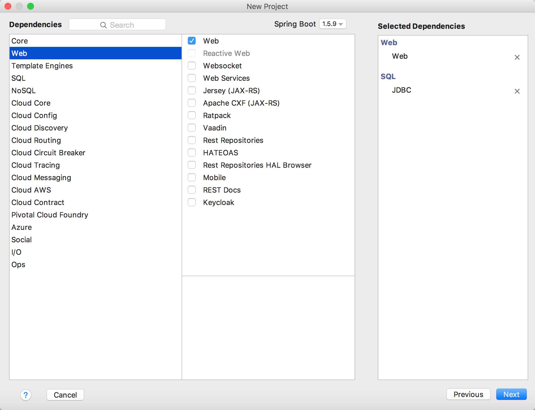Select Cloud Messaging category
This screenshot has width=535, height=410.
96,177
